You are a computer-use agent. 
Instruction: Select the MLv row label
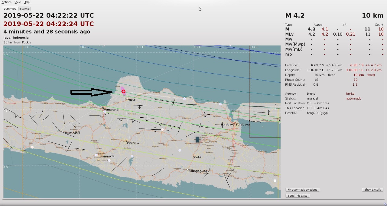pyautogui.click(x=289, y=34)
